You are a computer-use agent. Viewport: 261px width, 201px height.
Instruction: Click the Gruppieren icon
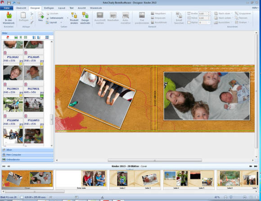tap(237, 13)
